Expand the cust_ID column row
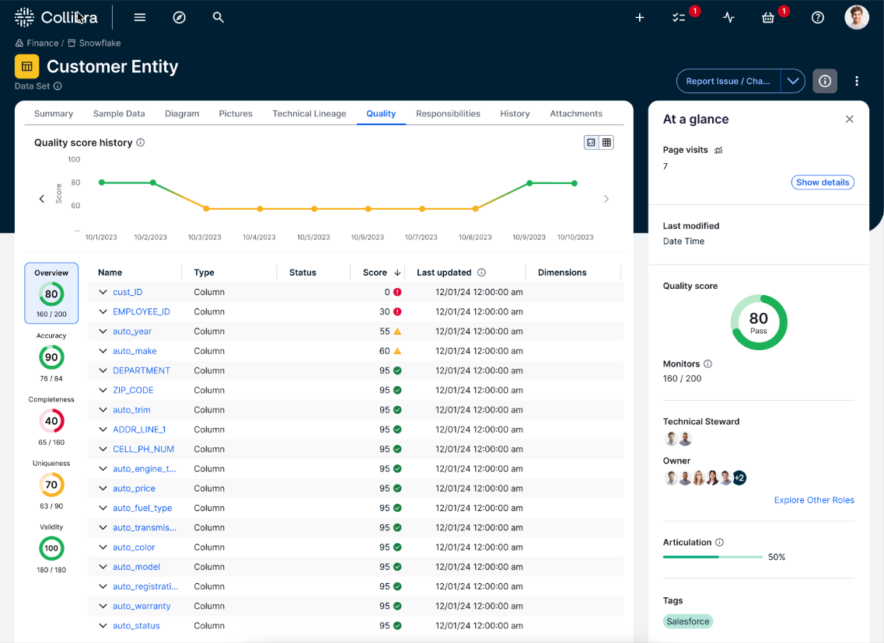The width and height of the screenshot is (884, 643). [102, 292]
